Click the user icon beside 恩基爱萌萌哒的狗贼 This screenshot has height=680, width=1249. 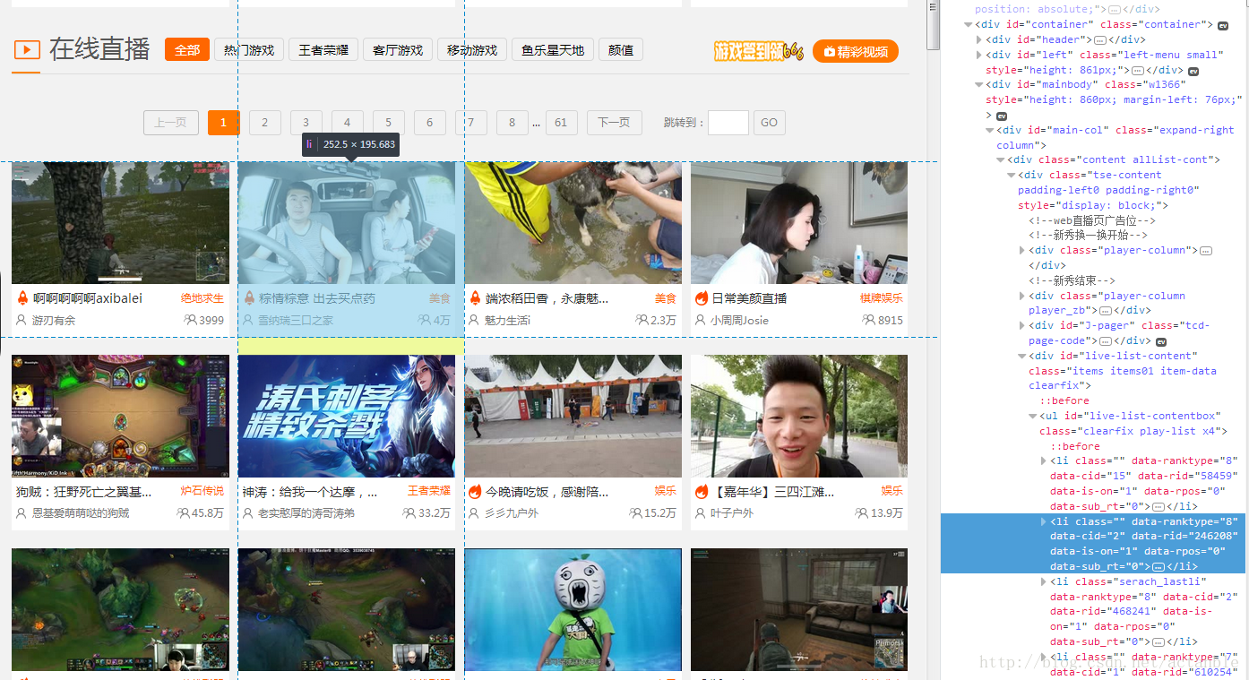[x=22, y=513]
